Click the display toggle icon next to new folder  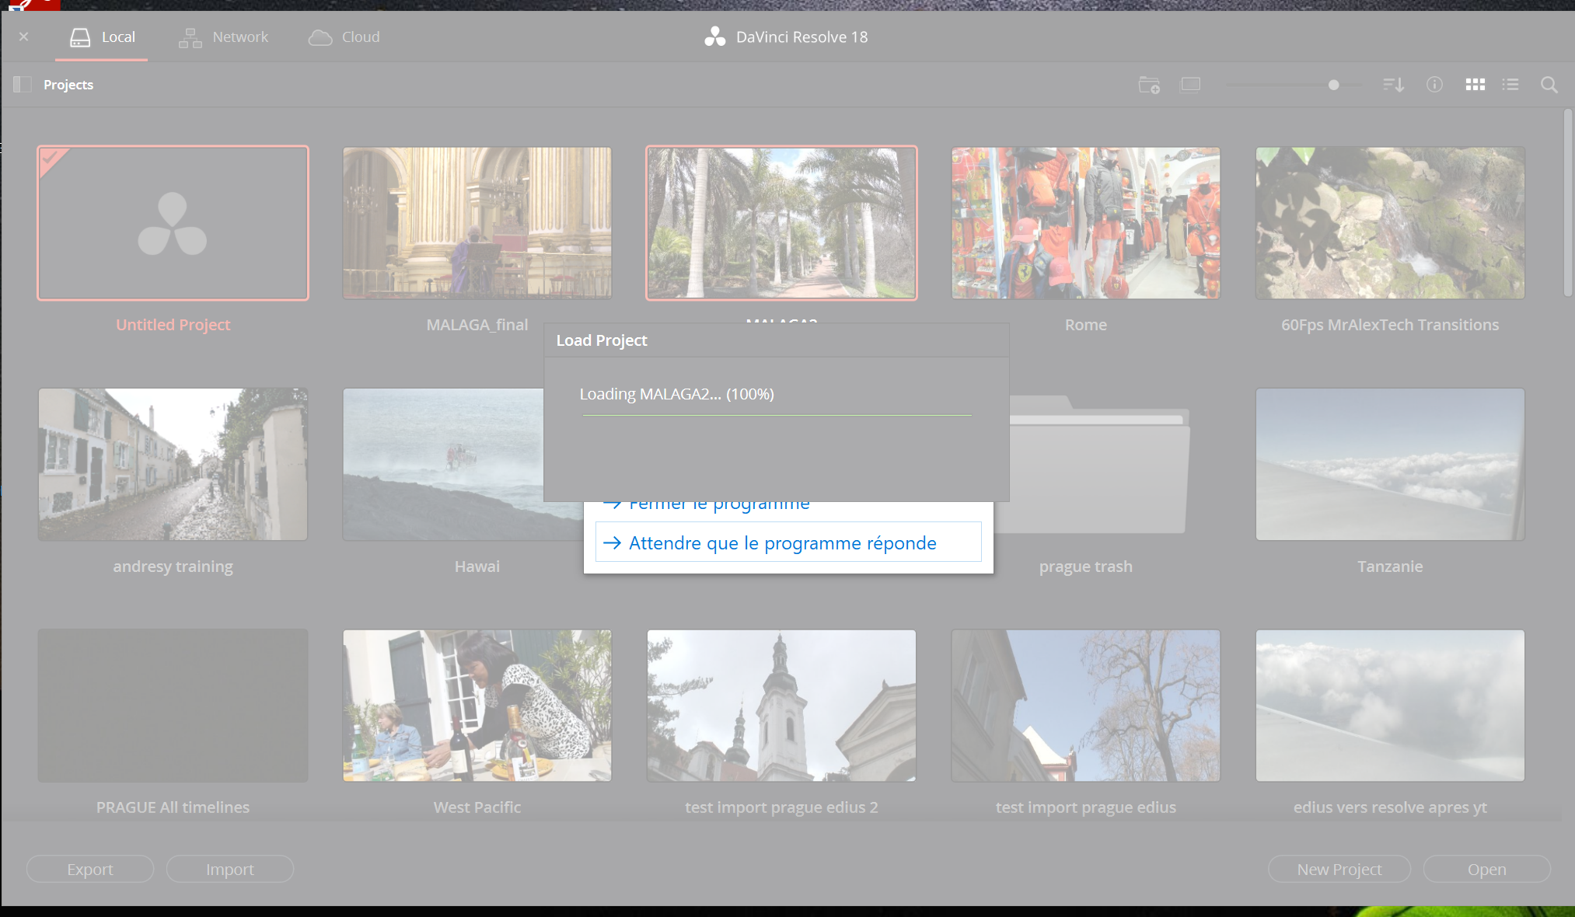point(1190,84)
